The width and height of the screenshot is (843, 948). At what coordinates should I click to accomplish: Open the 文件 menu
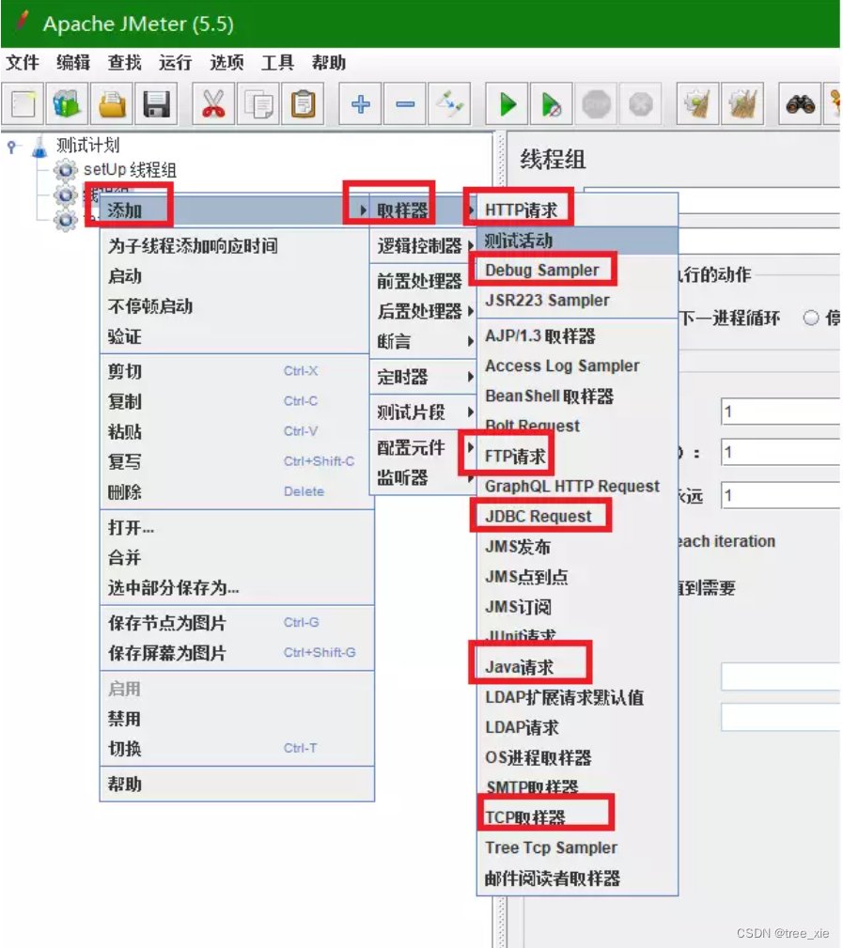pyautogui.click(x=23, y=62)
